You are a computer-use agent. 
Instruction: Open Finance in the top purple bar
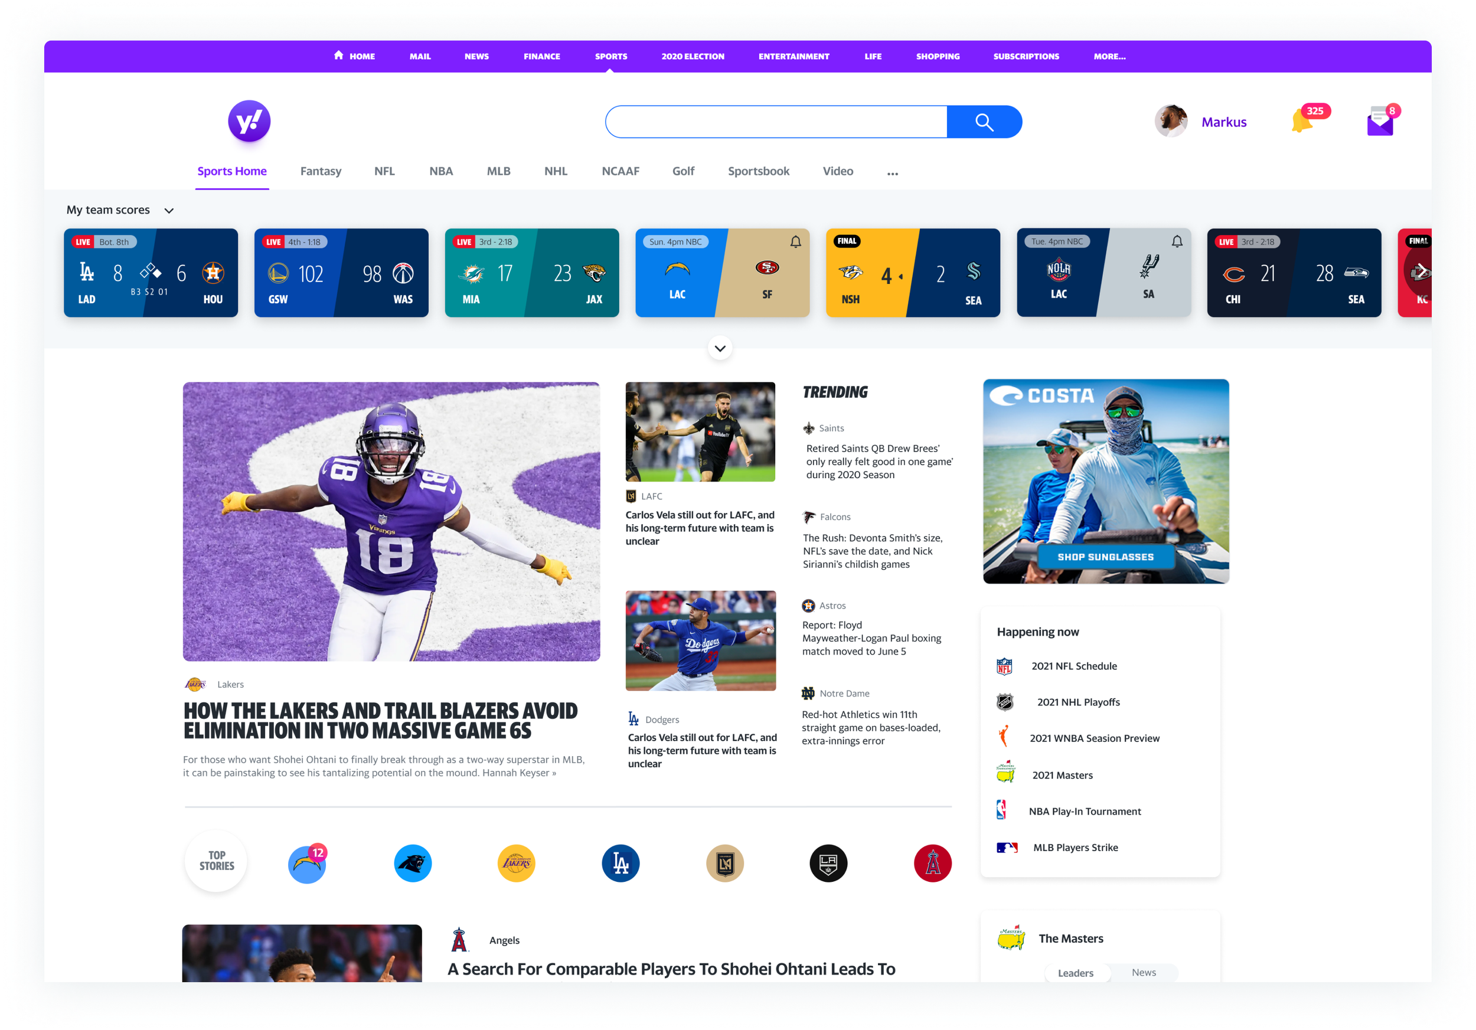click(x=541, y=57)
